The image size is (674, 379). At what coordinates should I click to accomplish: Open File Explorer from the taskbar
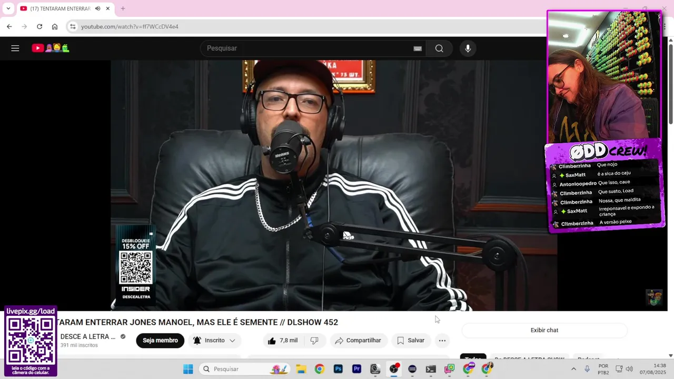[301, 369]
